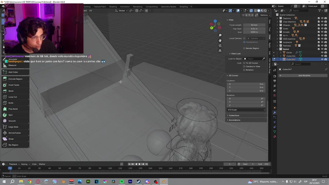Image resolution: width=329 pixels, height=185 pixels.
Task: Hide Daytona collection with eye icon
Action: click(x=322, y=18)
